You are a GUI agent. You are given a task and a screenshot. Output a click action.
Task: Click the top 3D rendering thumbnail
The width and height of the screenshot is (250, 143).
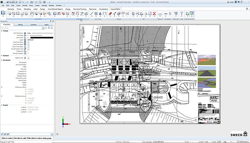(x=207, y=60)
